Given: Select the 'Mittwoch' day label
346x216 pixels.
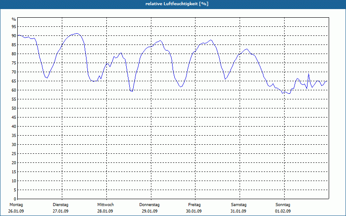Looking at the screenshot, I should (x=106, y=205).
